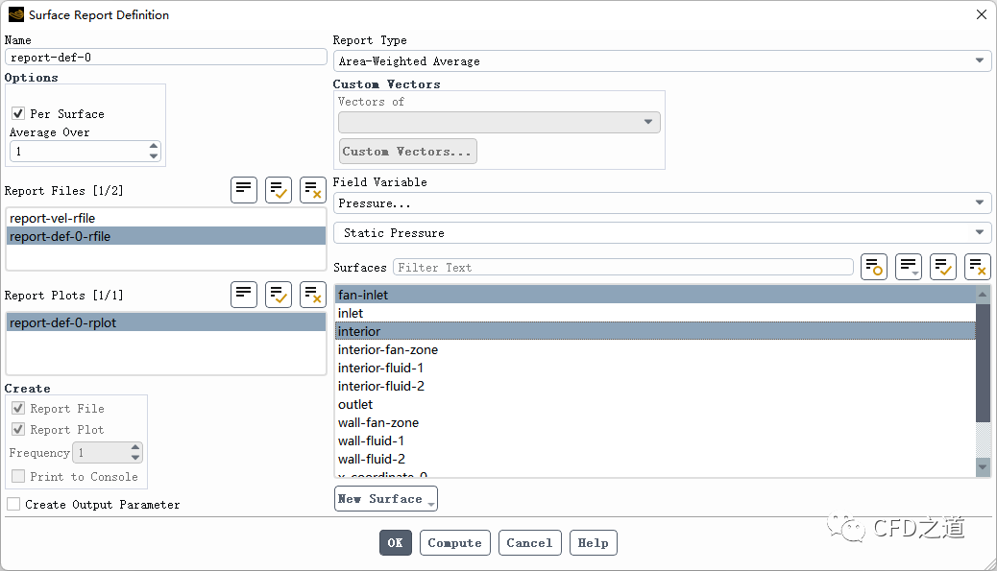
Task: Deselect all Surfaces using the X icon
Action: [978, 267]
